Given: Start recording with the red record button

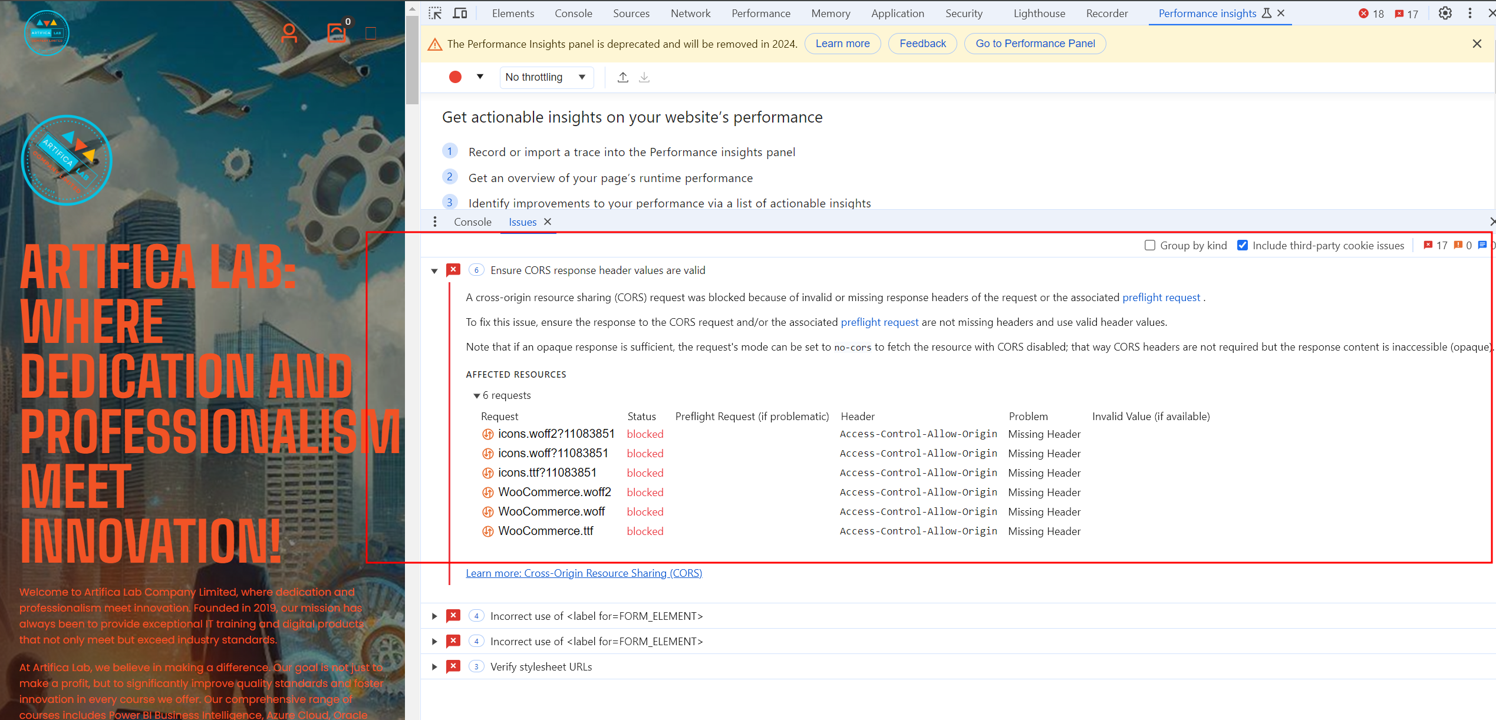Looking at the screenshot, I should tap(455, 77).
